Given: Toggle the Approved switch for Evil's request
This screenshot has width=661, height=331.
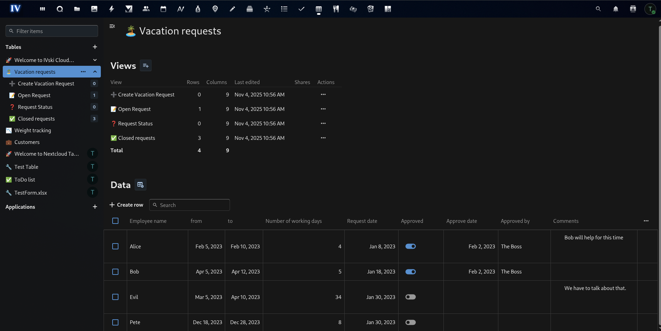Looking at the screenshot, I should tap(411, 297).
